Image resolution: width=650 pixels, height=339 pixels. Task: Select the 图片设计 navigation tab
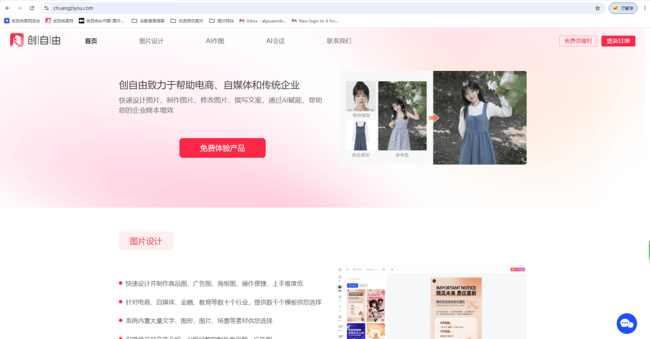click(x=151, y=41)
